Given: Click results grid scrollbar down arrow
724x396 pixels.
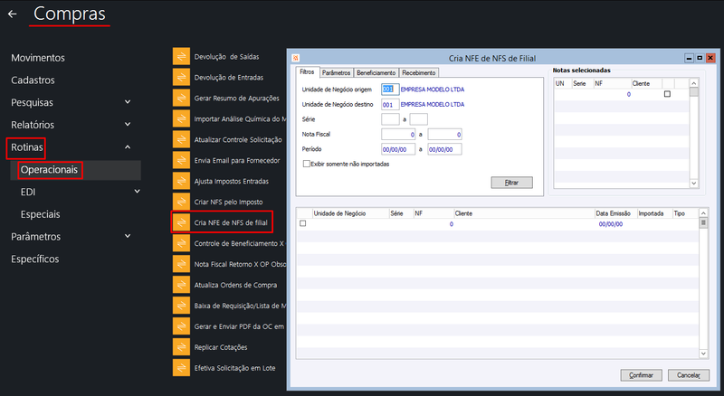Looking at the screenshot, I should (x=703, y=354).
